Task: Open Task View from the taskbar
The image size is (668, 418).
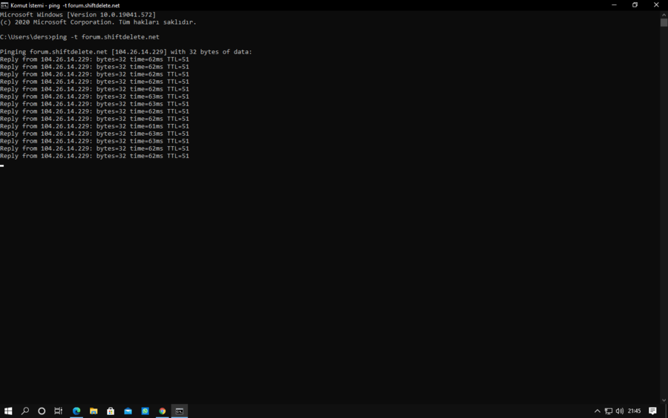Action: point(59,411)
